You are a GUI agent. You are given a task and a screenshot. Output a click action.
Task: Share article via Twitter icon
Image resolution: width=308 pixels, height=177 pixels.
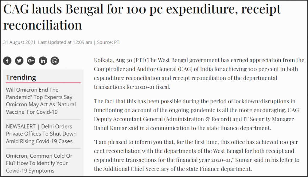point(19,61)
